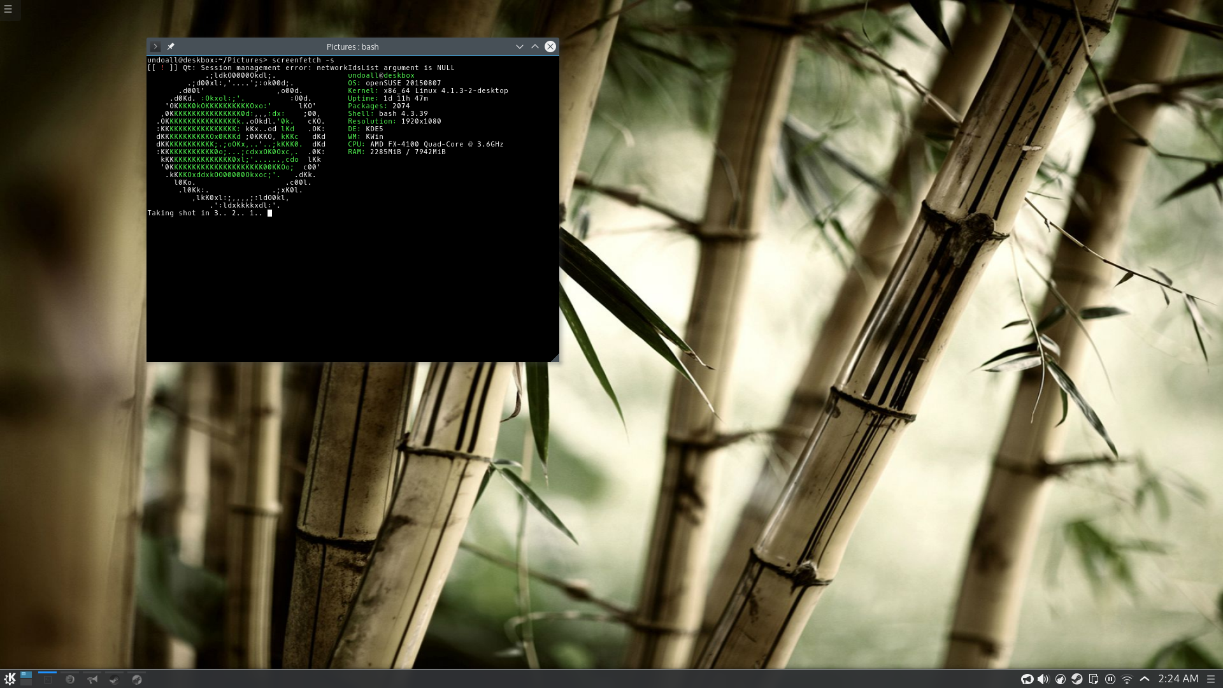Open the Wi-Fi network tray menu
The image size is (1223, 688).
pos(1127,679)
